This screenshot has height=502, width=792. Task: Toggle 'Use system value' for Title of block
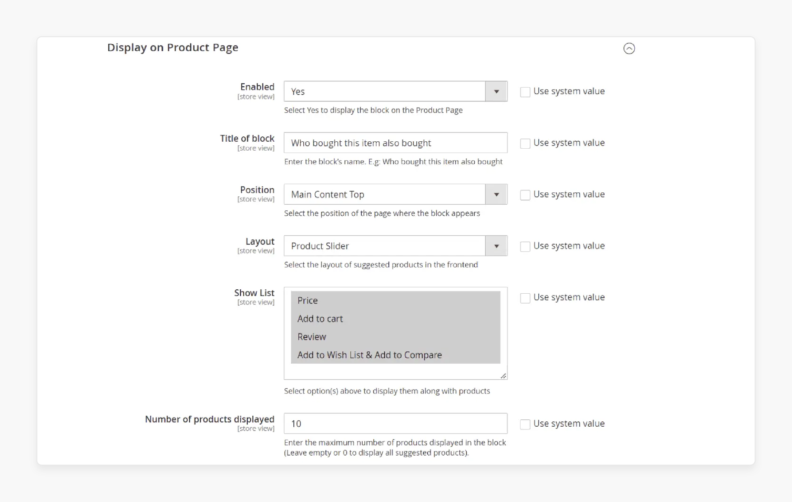click(523, 143)
